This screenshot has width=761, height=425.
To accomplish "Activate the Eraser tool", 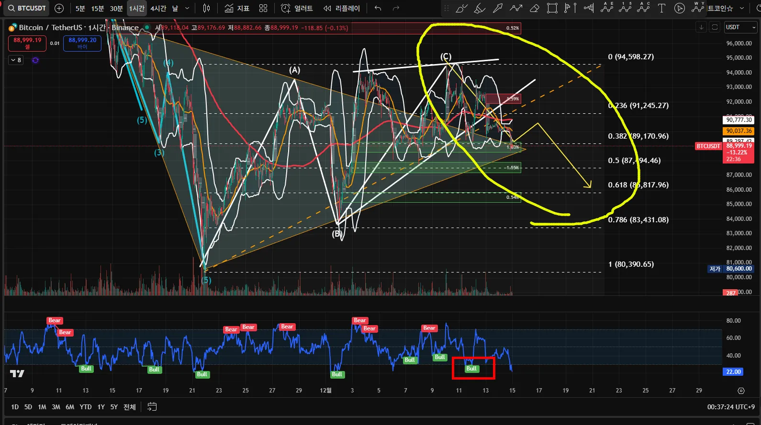I will coord(535,8).
